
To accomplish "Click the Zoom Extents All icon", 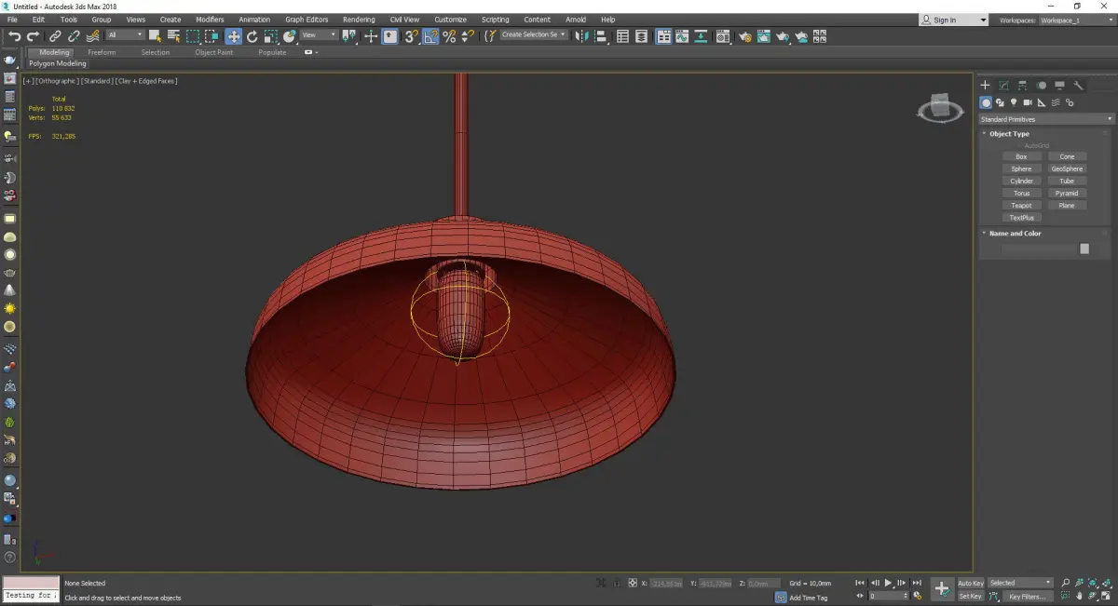I will click(x=1106, y=583).
